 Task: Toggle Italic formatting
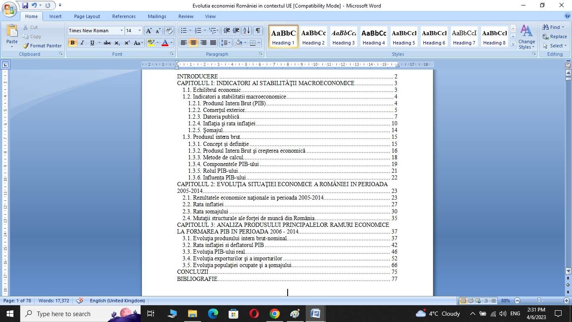(82, 43)
